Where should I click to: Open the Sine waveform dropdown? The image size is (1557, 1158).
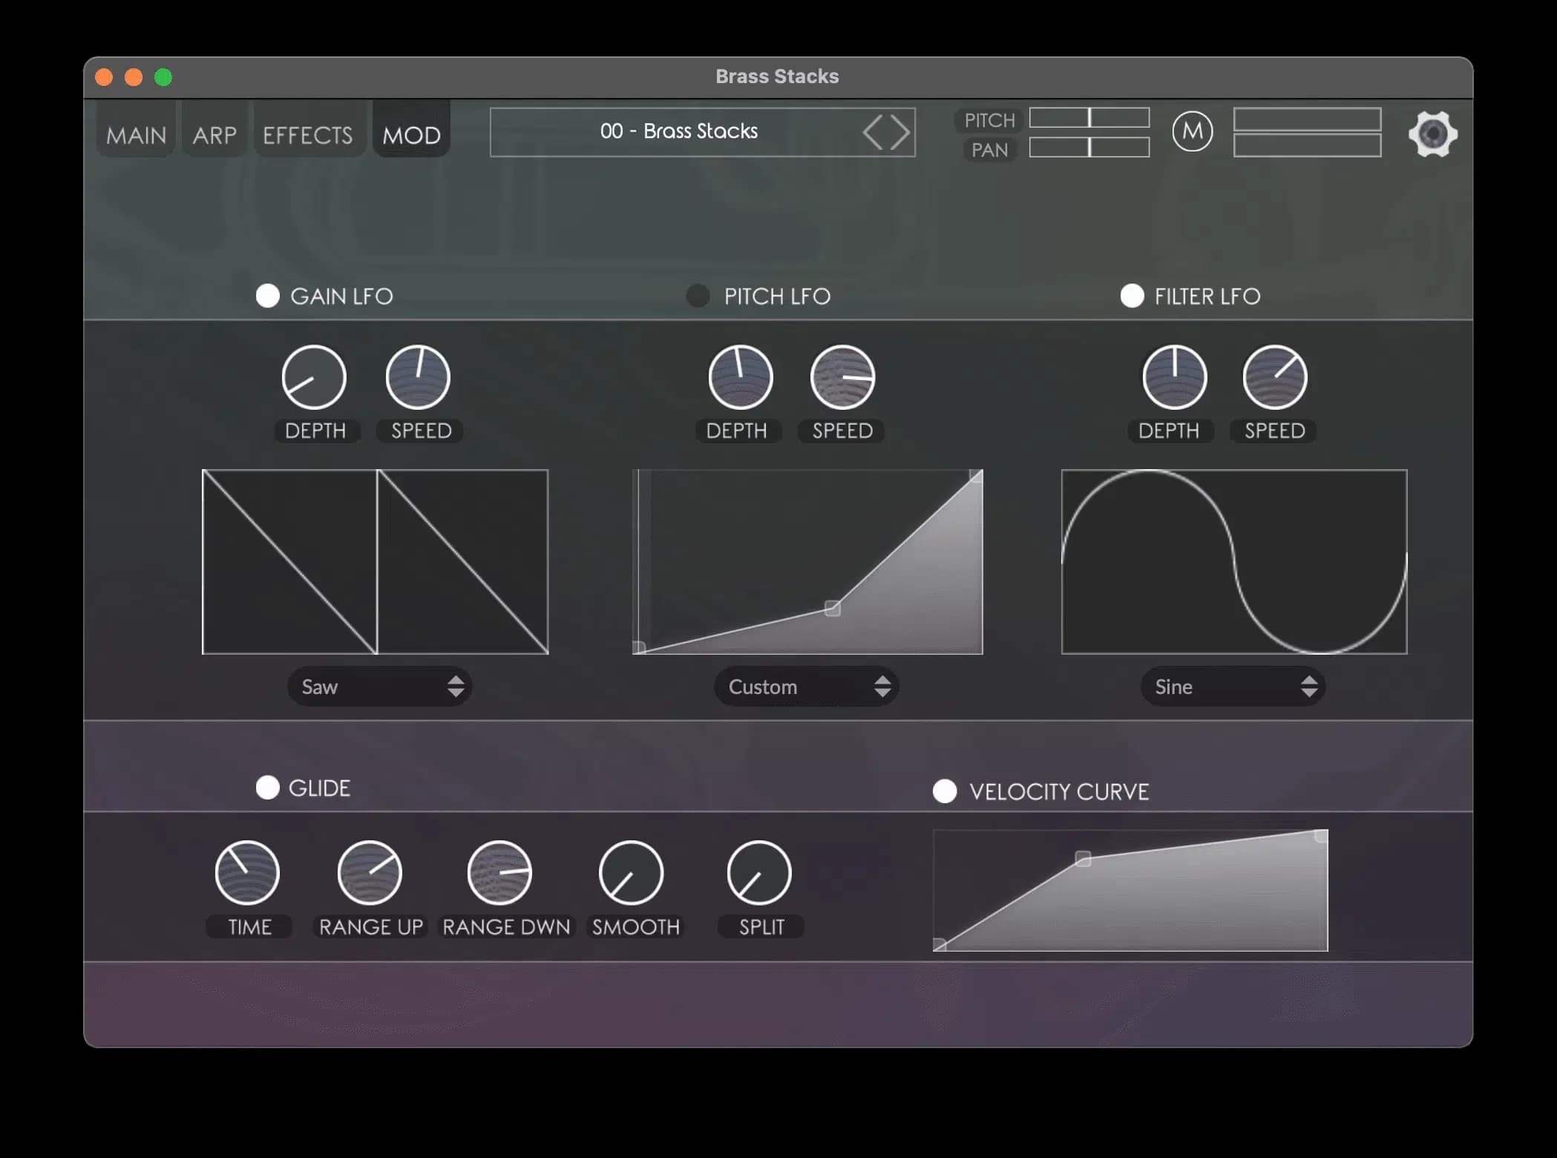[1233, 687]
